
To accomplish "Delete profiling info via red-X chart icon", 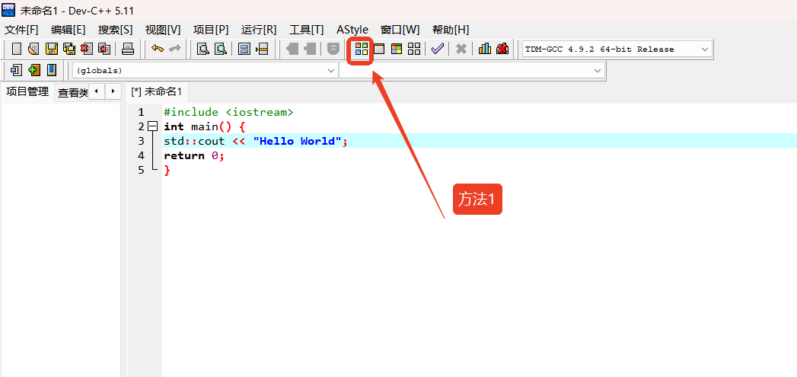I will [x=502, y=49].
